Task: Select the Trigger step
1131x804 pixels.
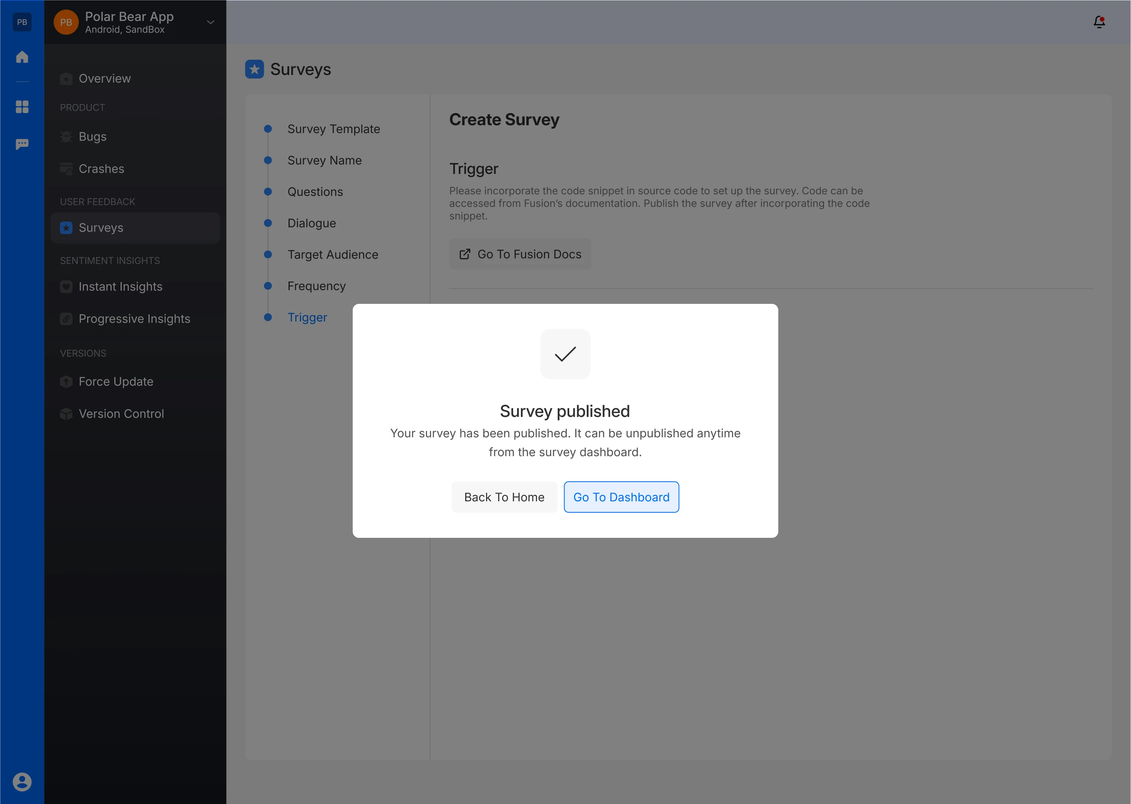Action: 307,317
